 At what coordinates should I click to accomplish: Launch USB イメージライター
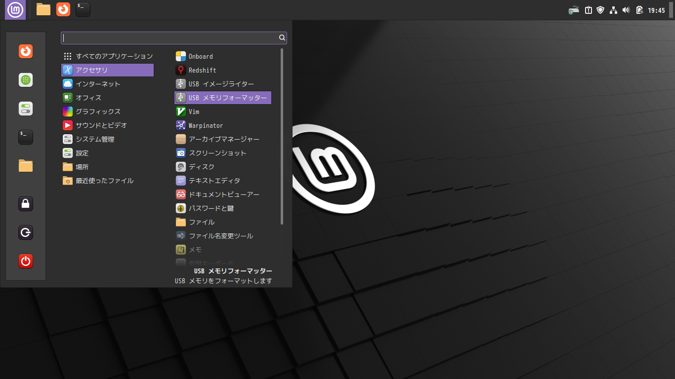223,84
